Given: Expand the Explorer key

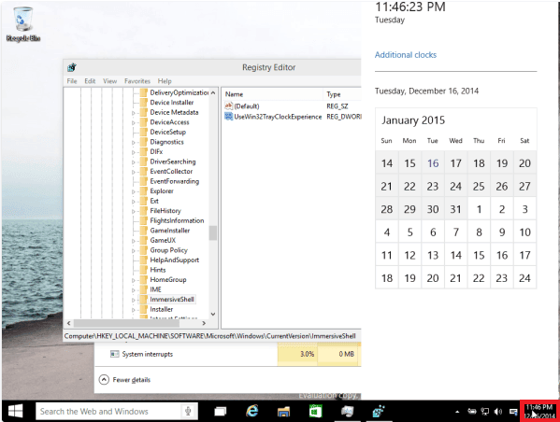Looking at the screenshot, I should (x=134, y=191).
